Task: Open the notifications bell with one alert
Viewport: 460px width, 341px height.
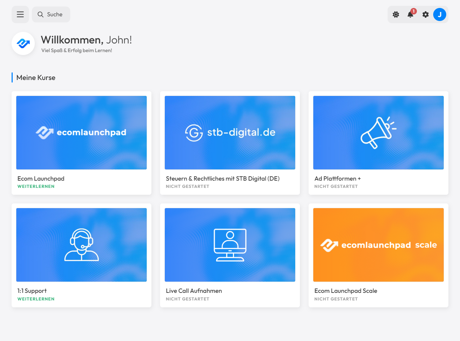Action: pyautogui.click(x=410, y=14)
